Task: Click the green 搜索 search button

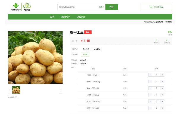Action: pyautogui.click(x=112, y=7)
